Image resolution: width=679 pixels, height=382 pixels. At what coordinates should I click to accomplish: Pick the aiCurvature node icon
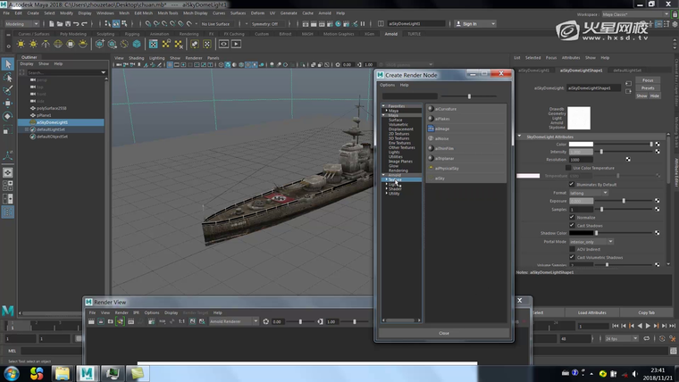point(431,109)
